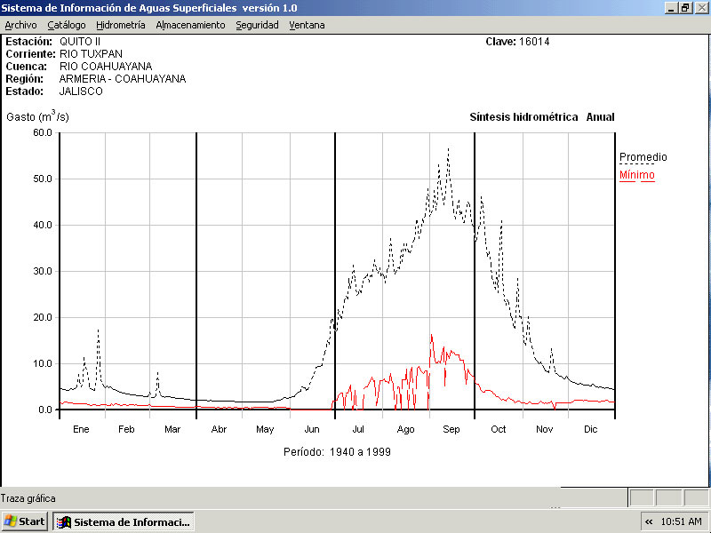
Task: Open the Seguridad menu
Action: click(257, 25)
